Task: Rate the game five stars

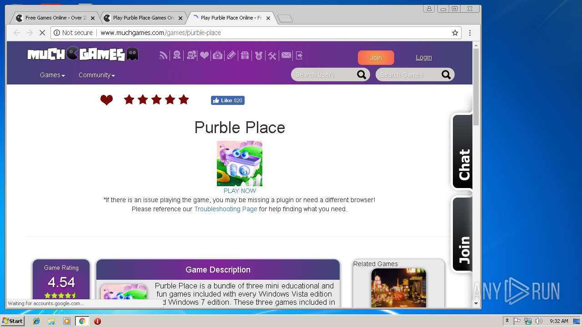Action: tap(184, 99)
